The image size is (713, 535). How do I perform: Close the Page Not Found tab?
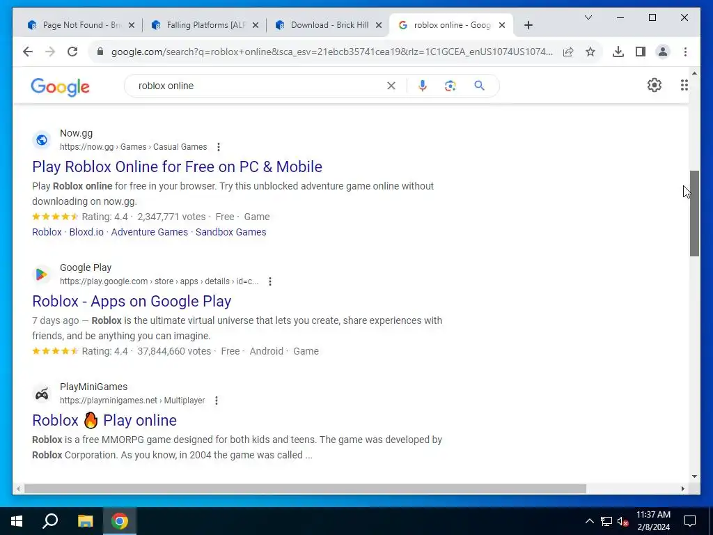pos(132,25)
